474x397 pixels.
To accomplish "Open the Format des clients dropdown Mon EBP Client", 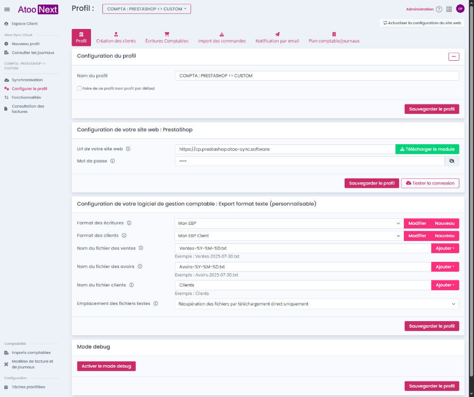I will [x=289, y=236].
